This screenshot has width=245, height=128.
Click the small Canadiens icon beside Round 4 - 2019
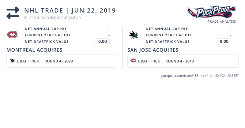point(133,61)
